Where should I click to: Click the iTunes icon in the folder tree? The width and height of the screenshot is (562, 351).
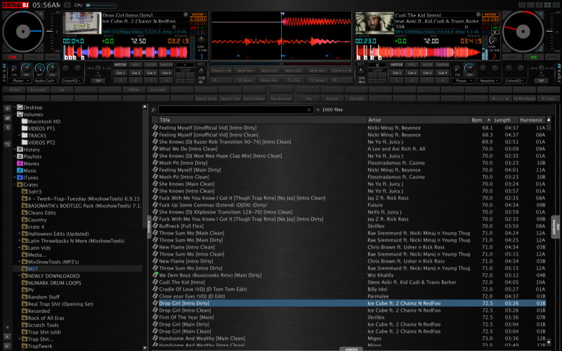[20, 178]
